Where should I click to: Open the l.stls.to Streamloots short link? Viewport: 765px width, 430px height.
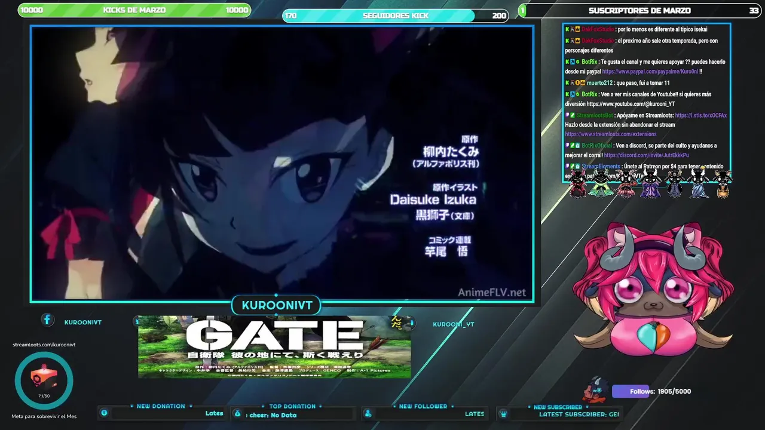coord(700,115)
